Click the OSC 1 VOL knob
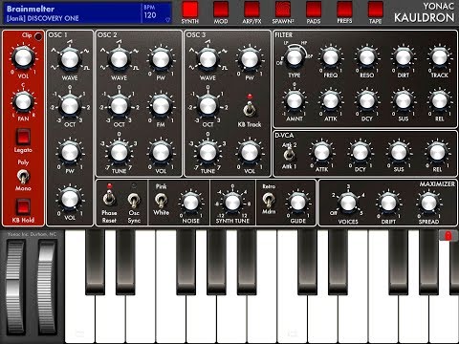459x344 pixels. click(70, 200)
